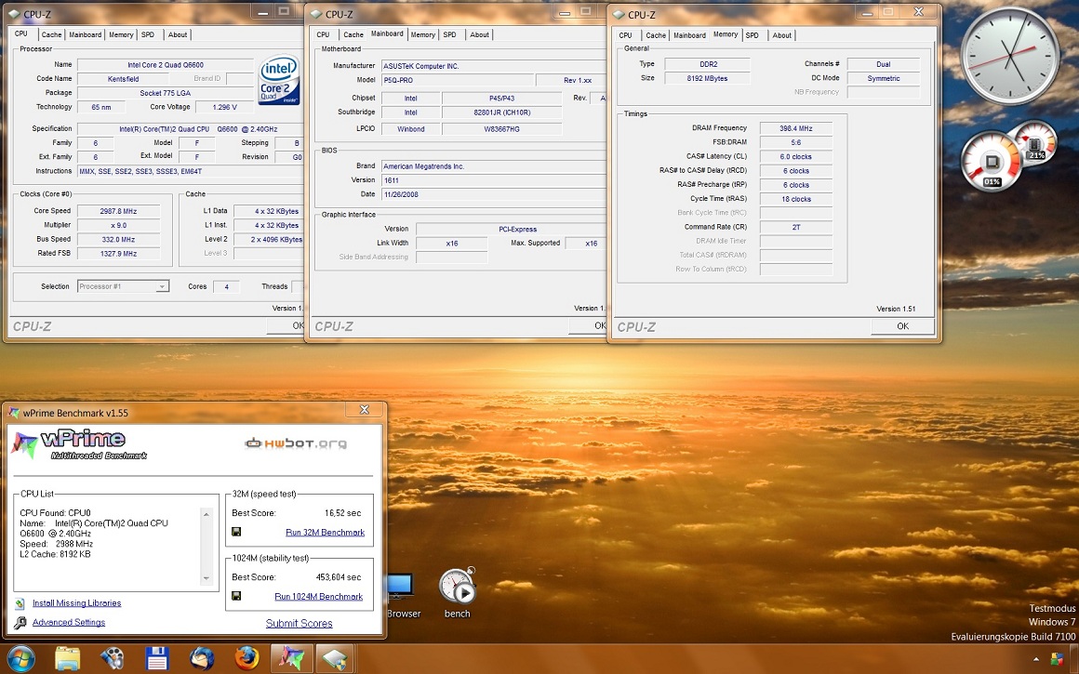
Task: Open the bench desktop shortcut
Action: [457, 593]
